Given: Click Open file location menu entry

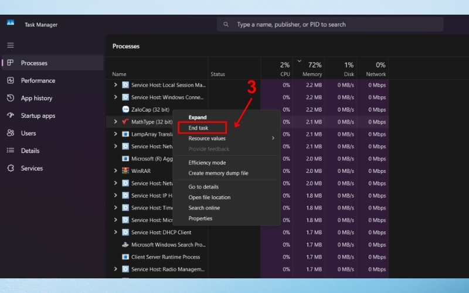Looking at the screenshot, I should [x=209, y=197].
